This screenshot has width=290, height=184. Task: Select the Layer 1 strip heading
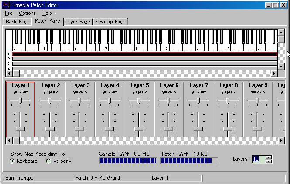[21, 85]
